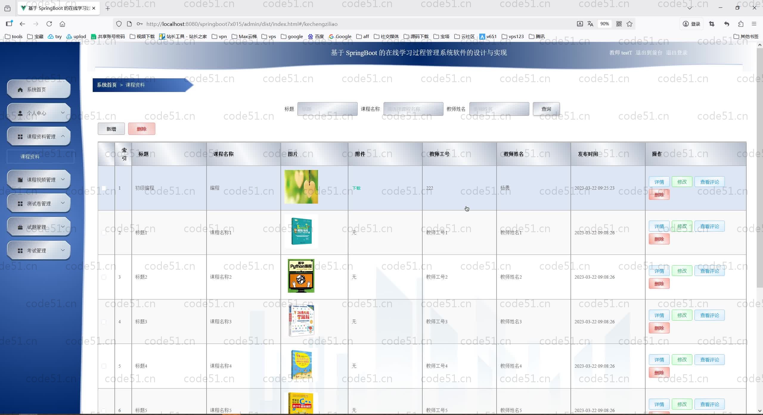
Task: Tick checkbox for row 4 标题3
Action: pos(104,322)
